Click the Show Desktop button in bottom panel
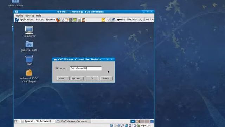Image resolution: width=225 pixels, height=127 pixels. 16,121
